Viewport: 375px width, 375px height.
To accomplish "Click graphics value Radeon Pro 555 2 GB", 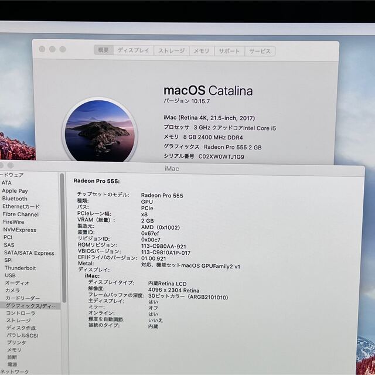I will (233, 147).
